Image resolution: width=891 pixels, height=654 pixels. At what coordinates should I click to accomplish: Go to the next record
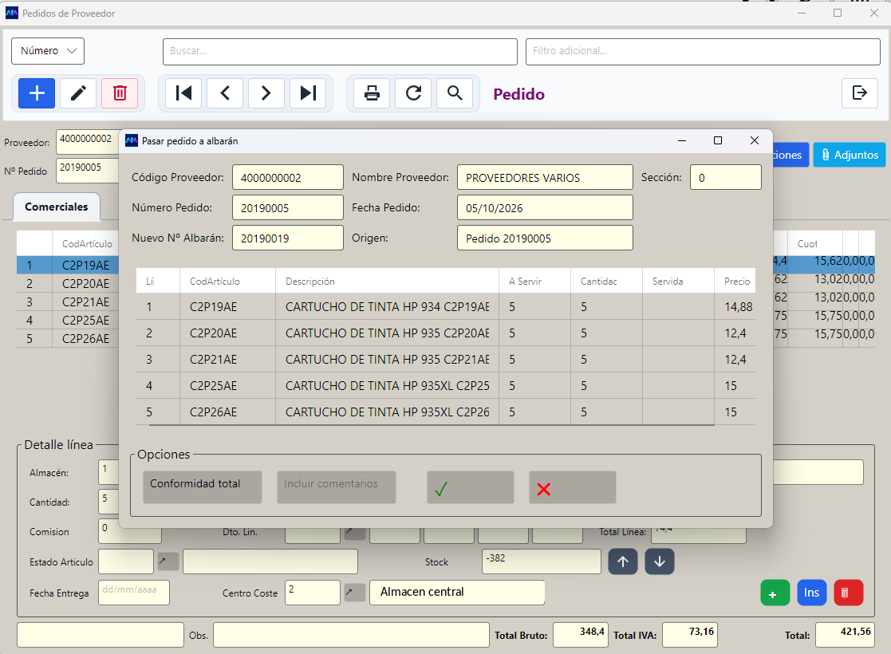tap(266, 93)
